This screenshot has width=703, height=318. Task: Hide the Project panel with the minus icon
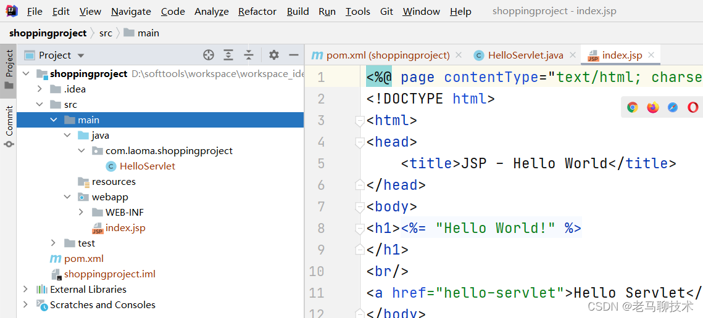[294, 55]
